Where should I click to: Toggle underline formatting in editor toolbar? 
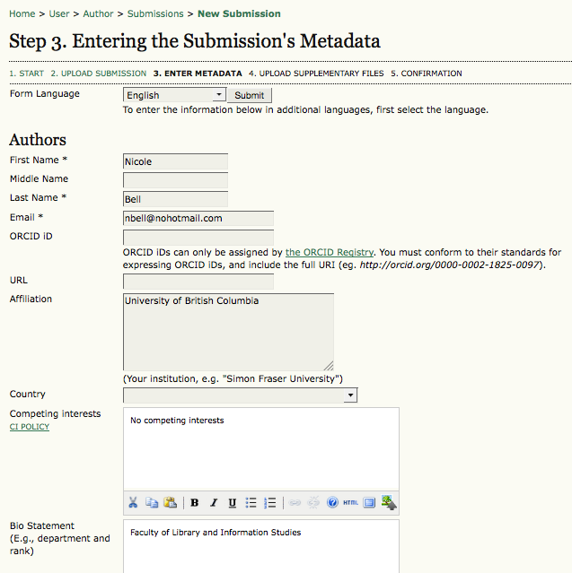tap(232, 503)
